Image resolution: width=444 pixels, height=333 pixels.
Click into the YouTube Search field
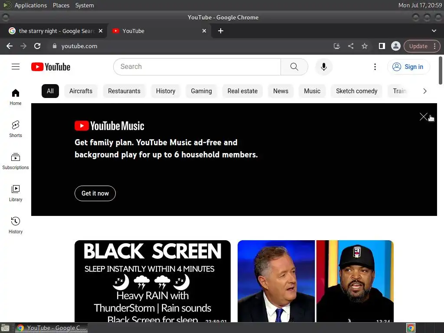click(197, 67)
